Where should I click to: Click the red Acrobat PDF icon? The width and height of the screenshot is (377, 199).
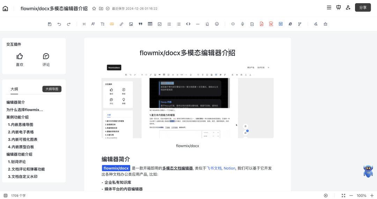pyautogui.click(x=261, y=24)
